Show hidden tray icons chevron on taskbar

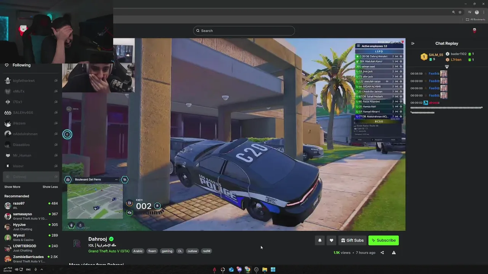pos(42,269)
